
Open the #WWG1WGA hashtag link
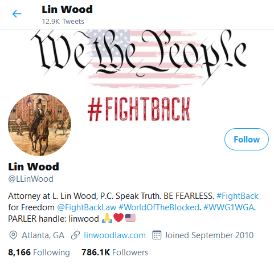point(228,207)
